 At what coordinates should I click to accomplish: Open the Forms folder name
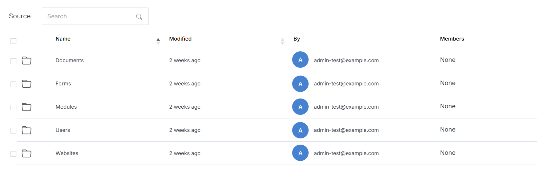(63, 83)
